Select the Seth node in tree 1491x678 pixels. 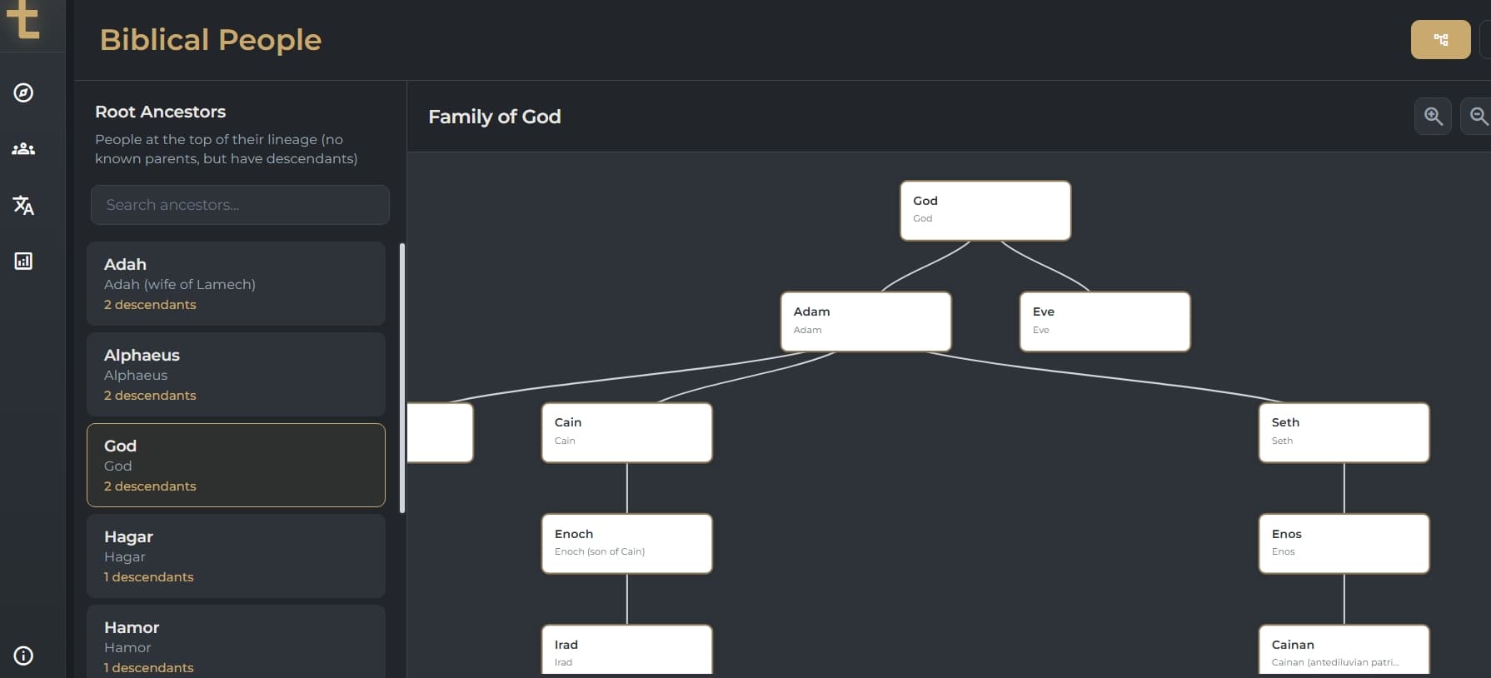tap(1344, 432)
